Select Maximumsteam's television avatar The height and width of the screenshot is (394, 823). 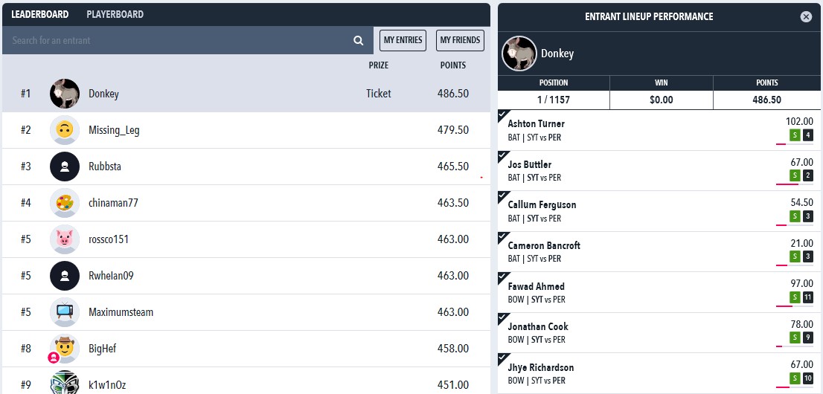click(65, 312)
